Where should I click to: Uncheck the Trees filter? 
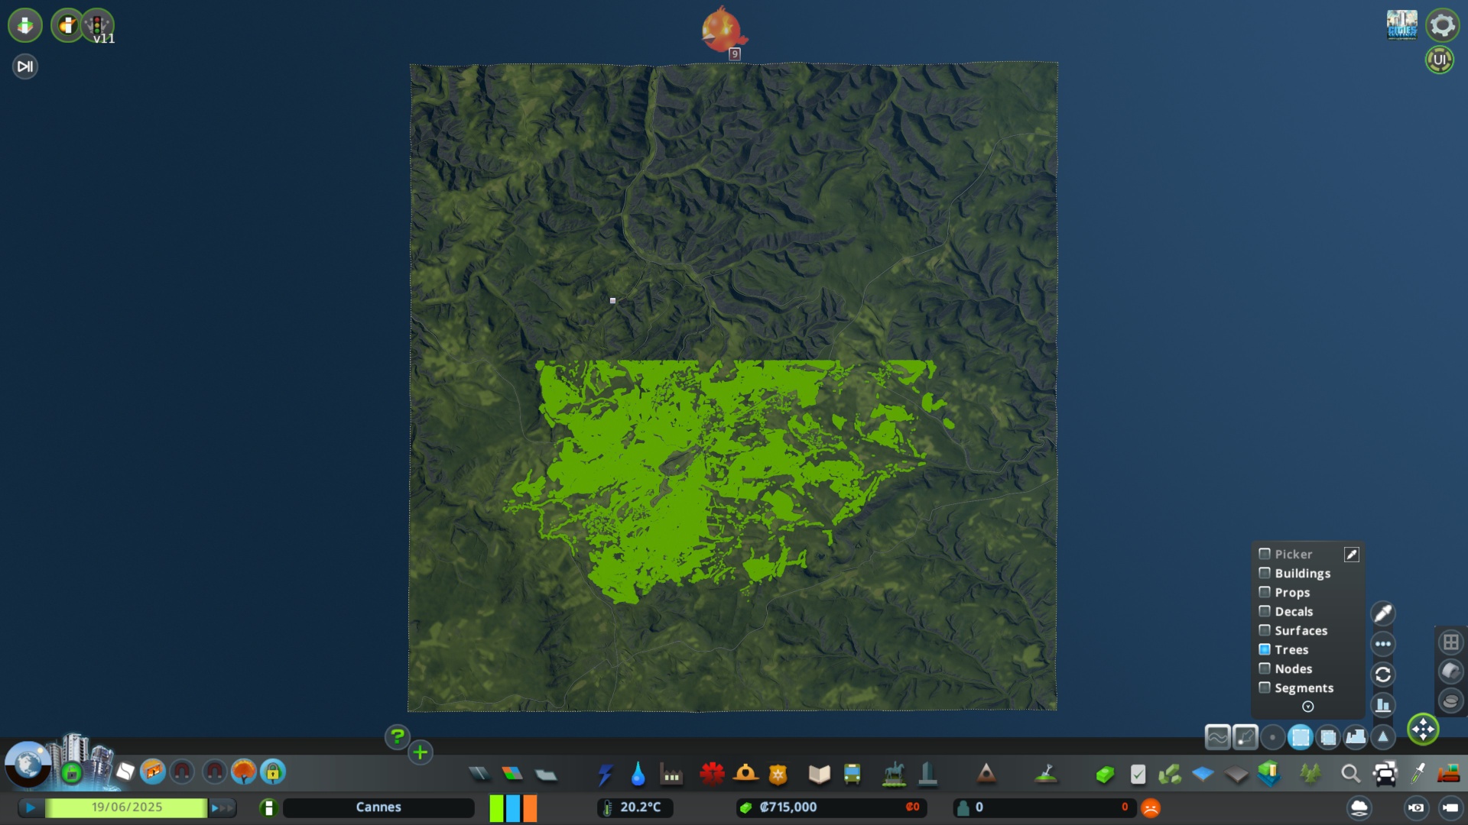tap(1265, 649)
